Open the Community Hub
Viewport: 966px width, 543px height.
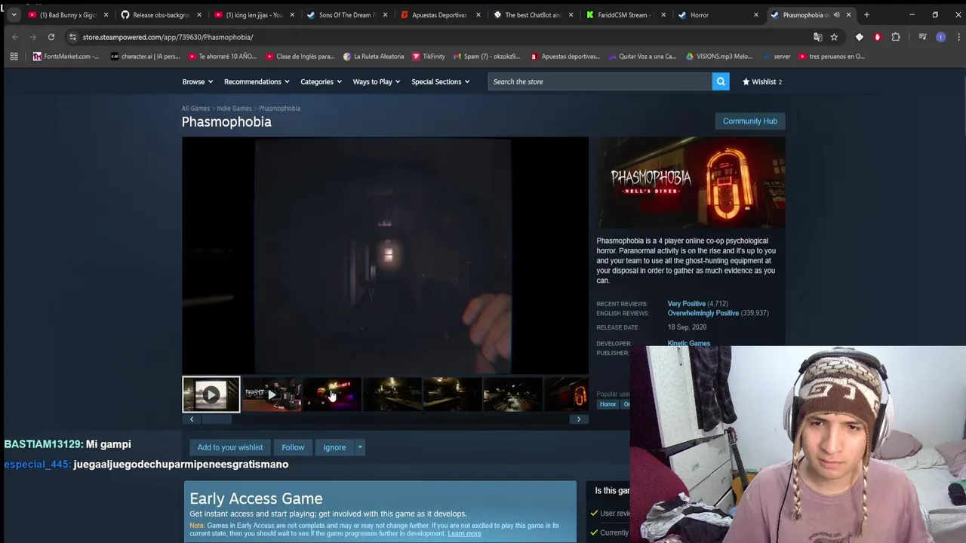click(749, 121)
